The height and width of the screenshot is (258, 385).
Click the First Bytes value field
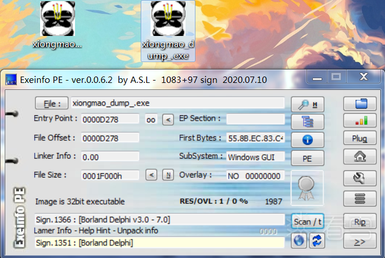click(x=255, y=138)
